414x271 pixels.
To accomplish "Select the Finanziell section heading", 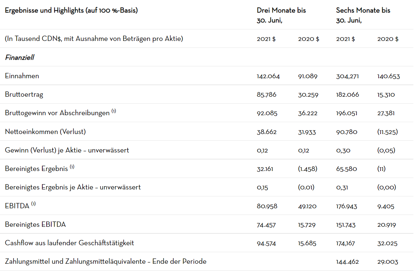I will coord(20,57).
